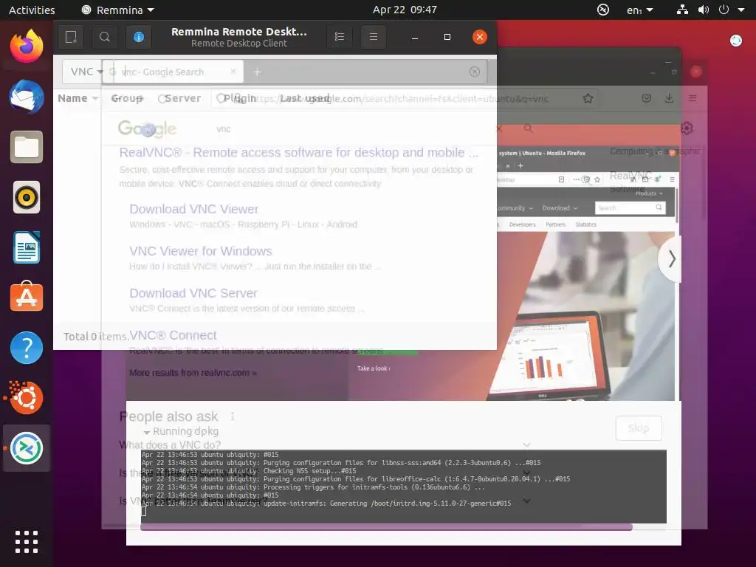Sort by the Group column header
This screenshot has width=756, height=567.
coord(127,98)
